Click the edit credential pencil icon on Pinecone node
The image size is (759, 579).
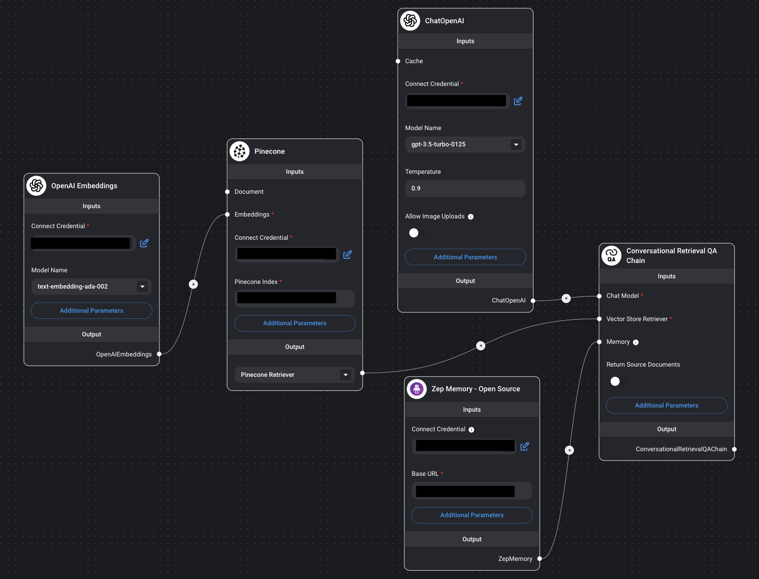pyautogui.click(x=347, y=255)
